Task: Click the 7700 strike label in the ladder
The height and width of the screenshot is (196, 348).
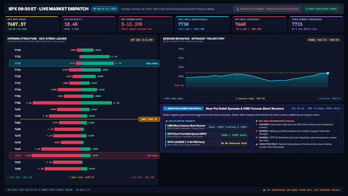Action: tap(17, 103)
